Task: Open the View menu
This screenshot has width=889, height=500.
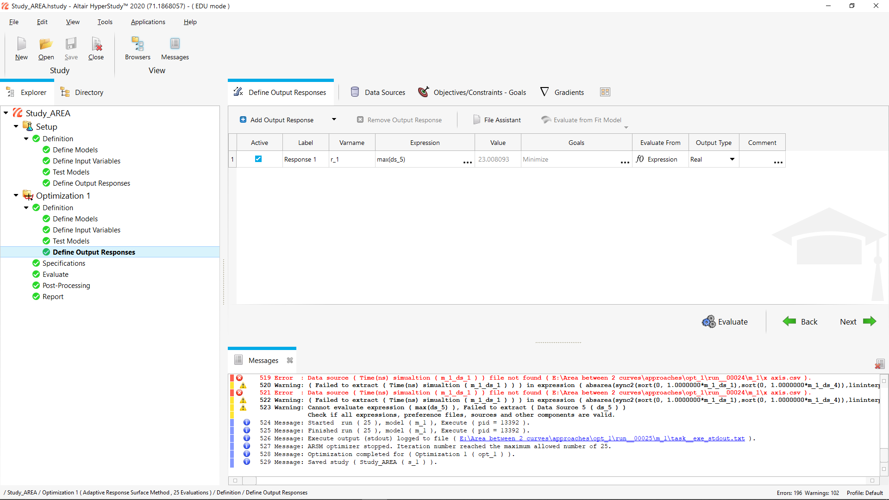Action: [x=73, y=22]
